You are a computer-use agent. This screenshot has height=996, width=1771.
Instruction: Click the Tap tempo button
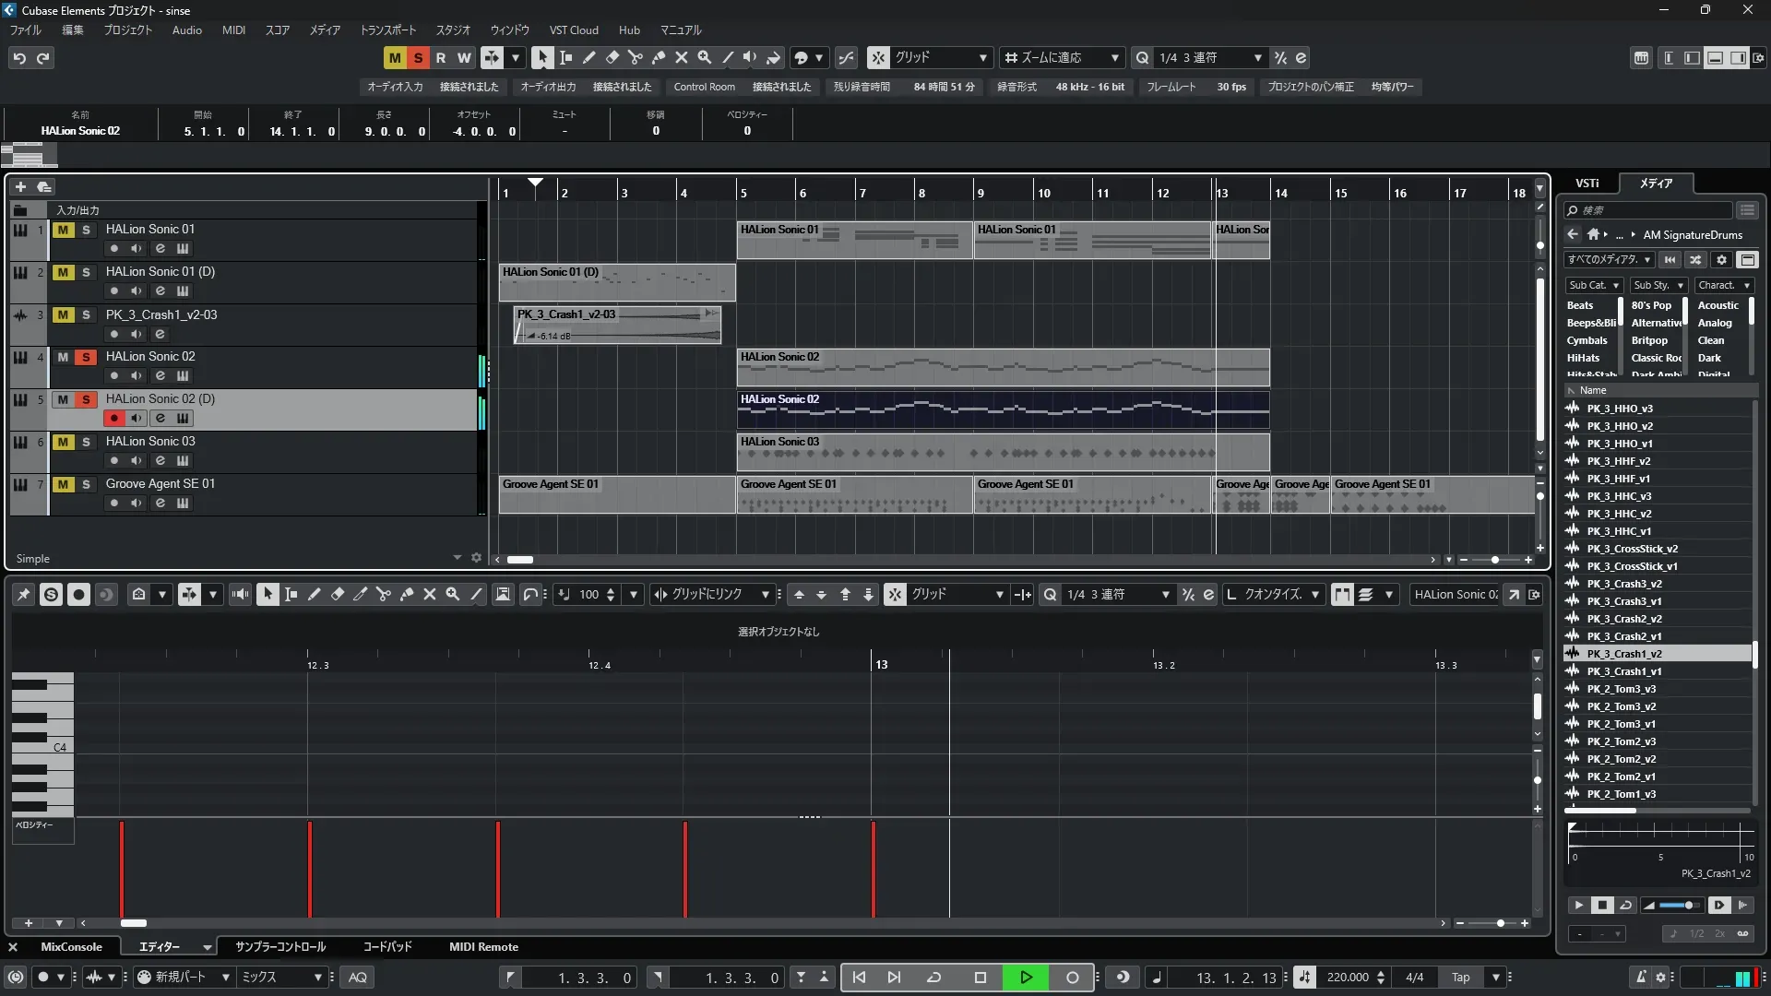coord(1460,978)
